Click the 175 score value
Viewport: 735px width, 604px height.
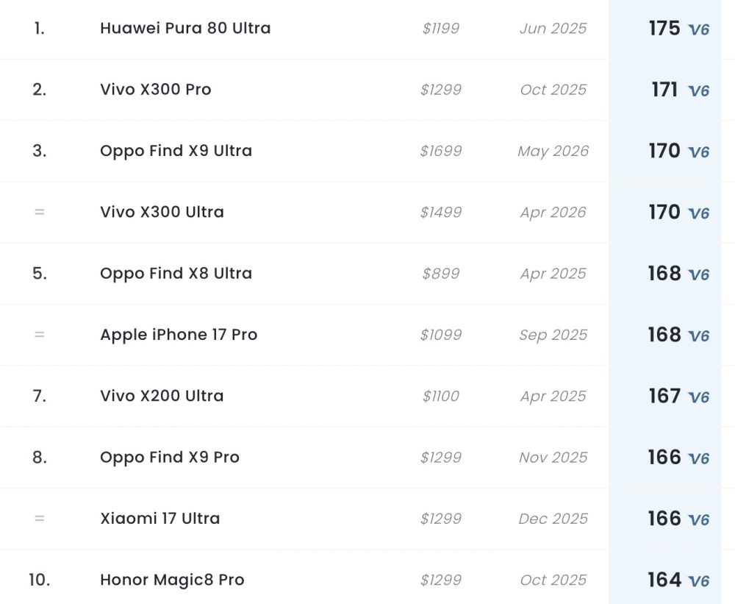pos(664,28)
